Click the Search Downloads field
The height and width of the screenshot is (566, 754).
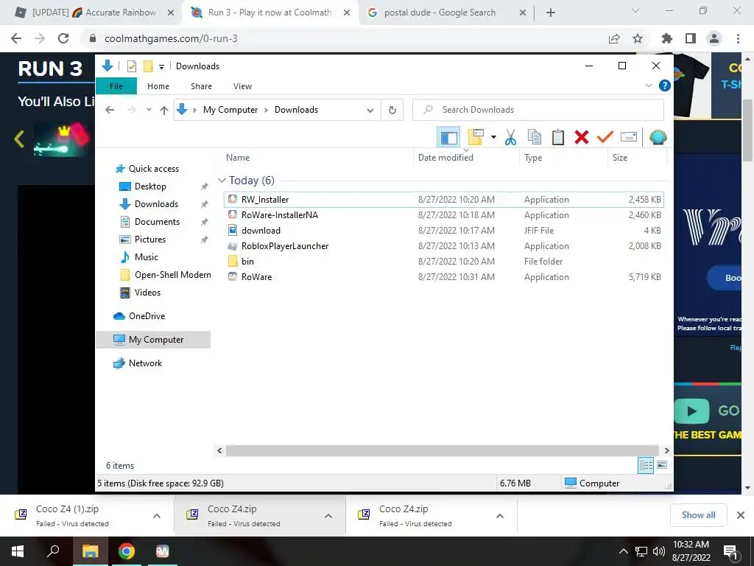coord(538,110)
